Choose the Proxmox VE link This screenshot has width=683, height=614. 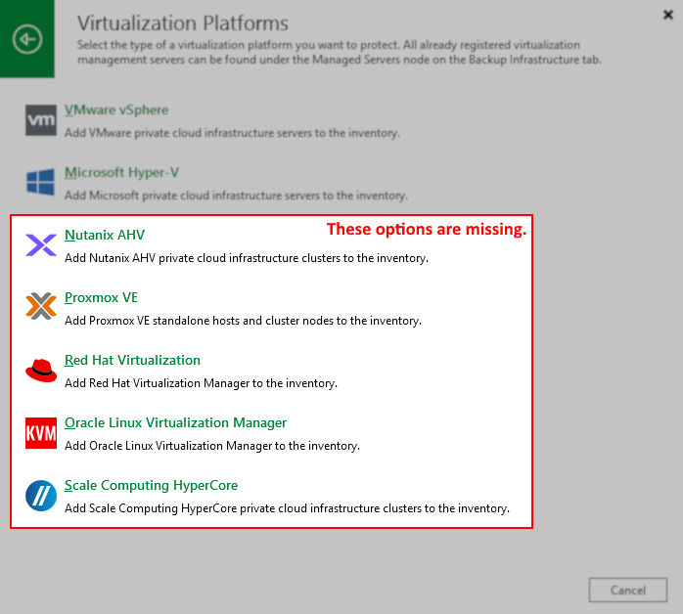pos(101,297)
